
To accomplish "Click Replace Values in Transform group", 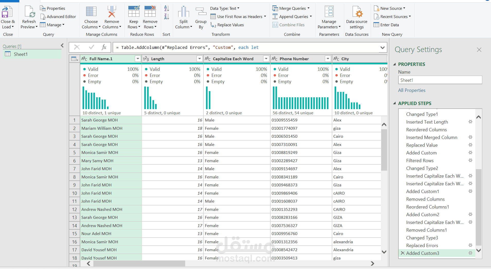I will point(227,25).
